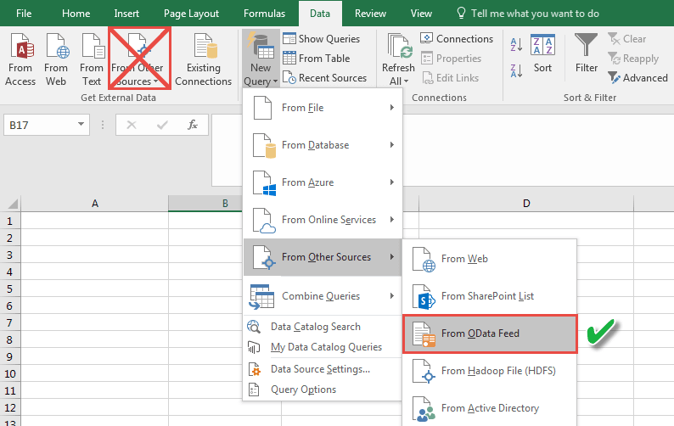Expand the From Database submenu
Screen dimensions: 674x426
323,145
